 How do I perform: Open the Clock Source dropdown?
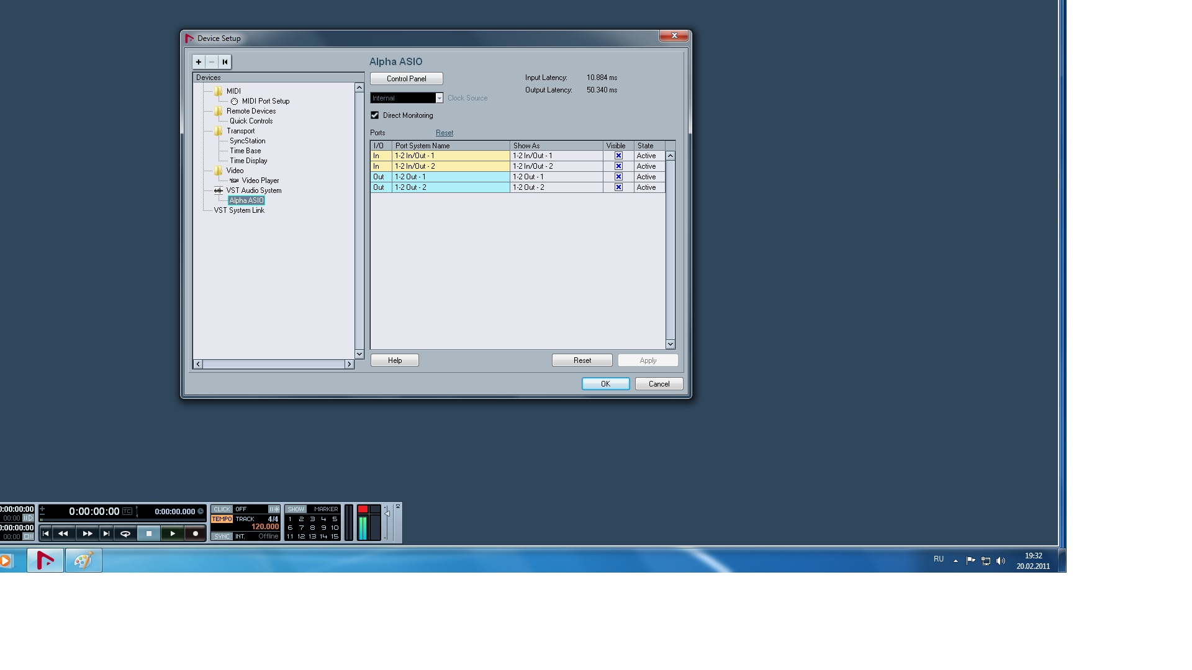tap(439, 98)
